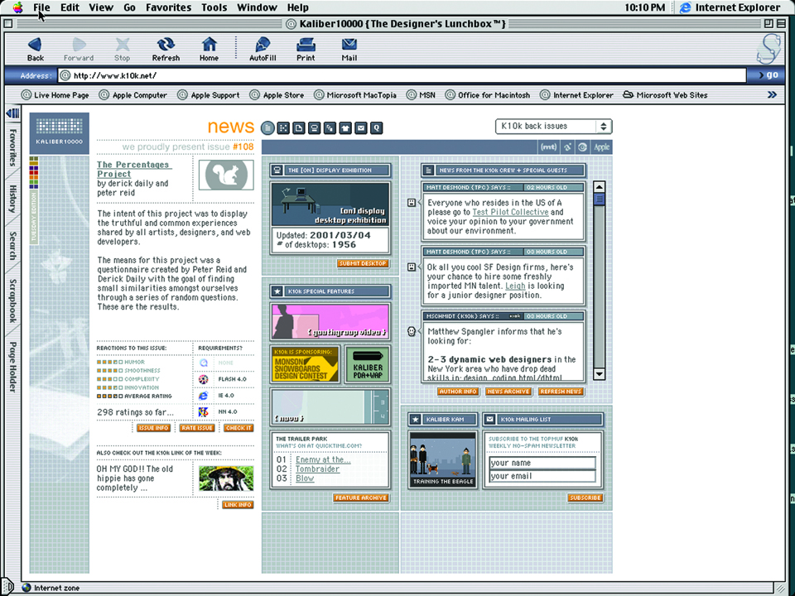Open The Percentages Project link

[x=134, y=169]
